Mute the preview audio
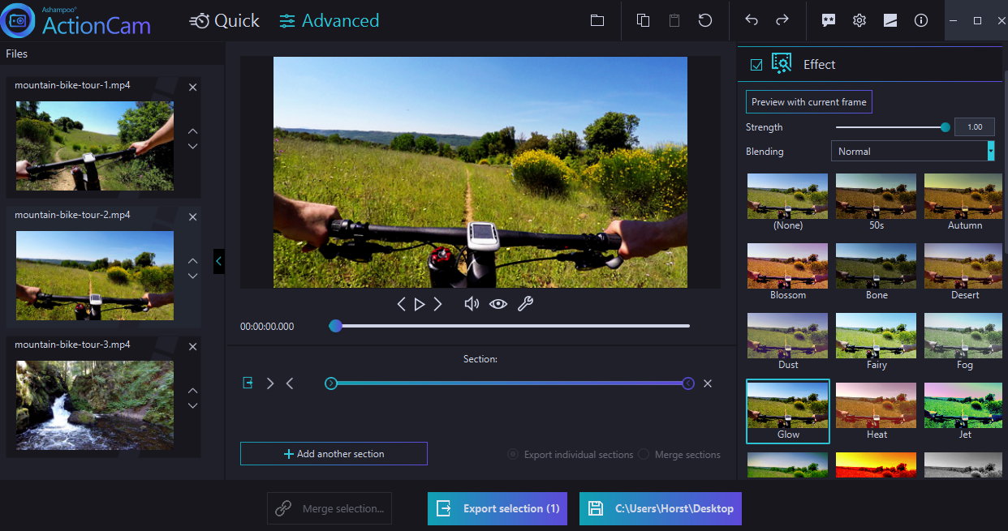This screenshot has height=531, width=1008. 472,304
